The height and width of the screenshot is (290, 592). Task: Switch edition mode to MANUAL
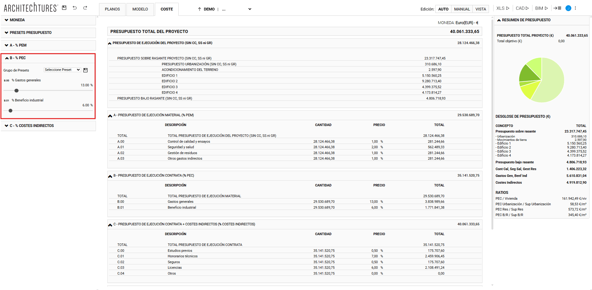[462, 9]
